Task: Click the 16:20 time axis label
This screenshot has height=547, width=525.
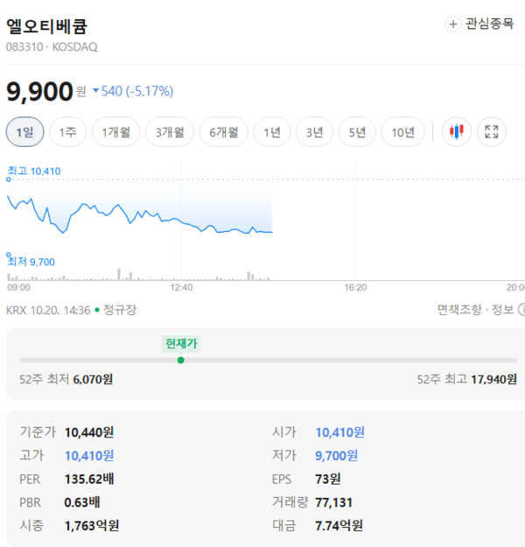Action: (355, 288)
